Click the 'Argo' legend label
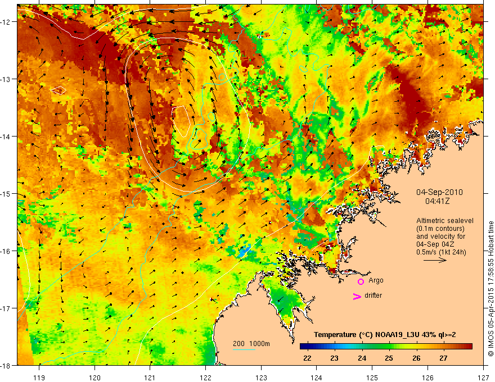495x382 pixels. (x=376, y=280)
